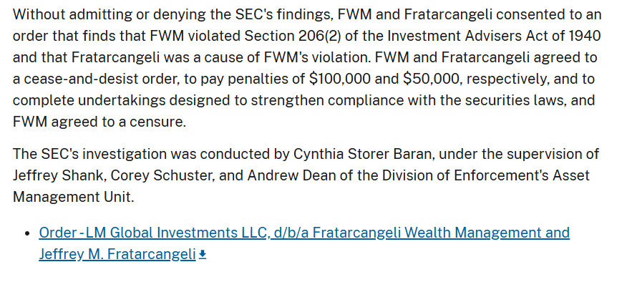Click the "$100,000" penalty amount

click(340, 79)
